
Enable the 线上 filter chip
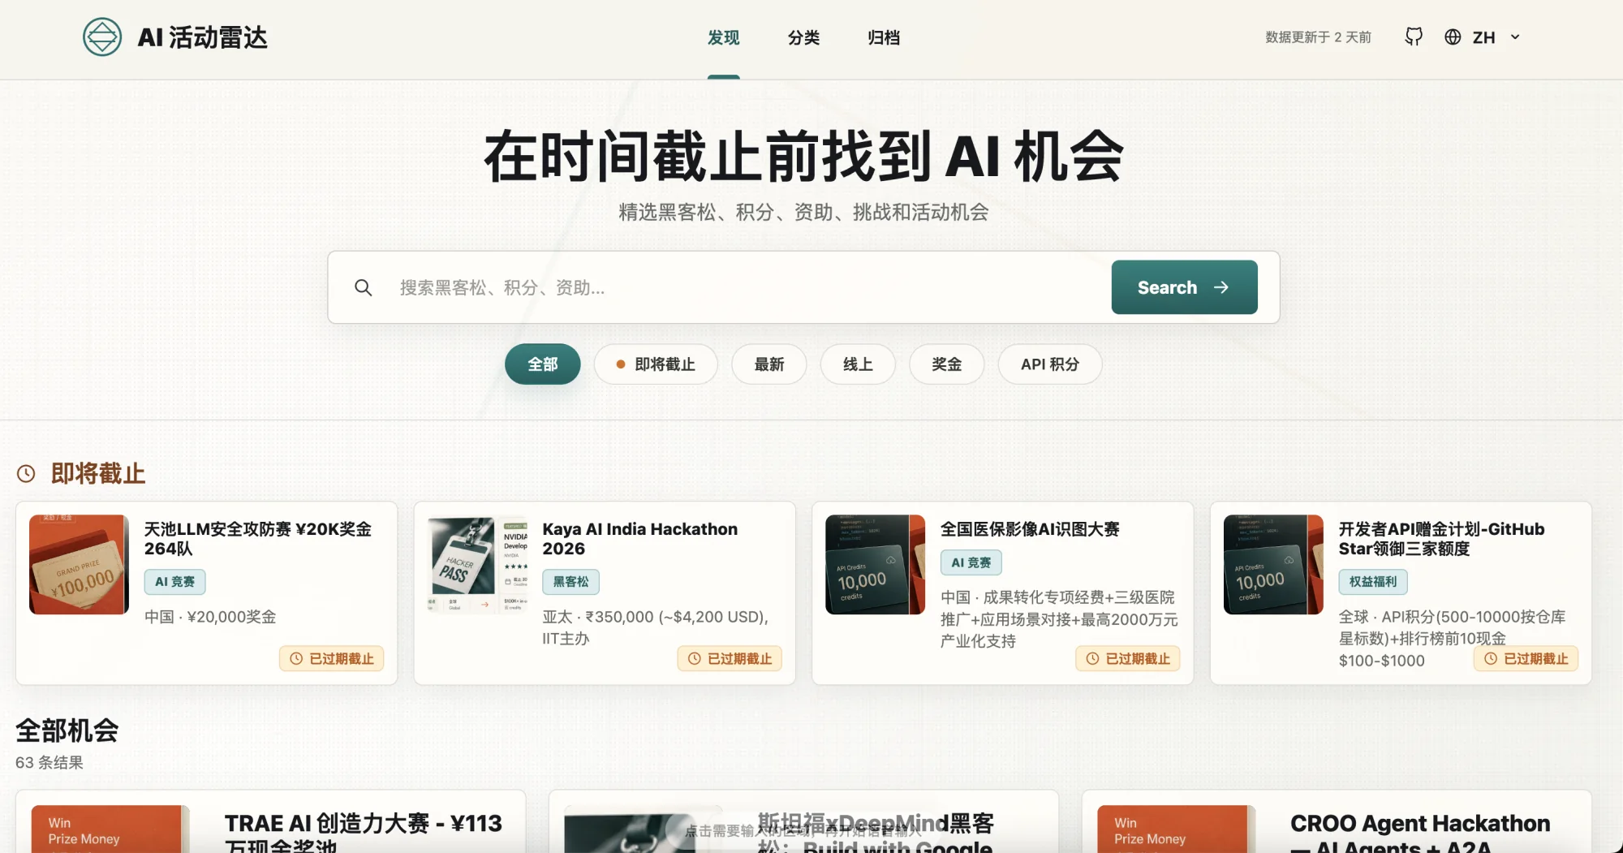[x=858, y=364]
